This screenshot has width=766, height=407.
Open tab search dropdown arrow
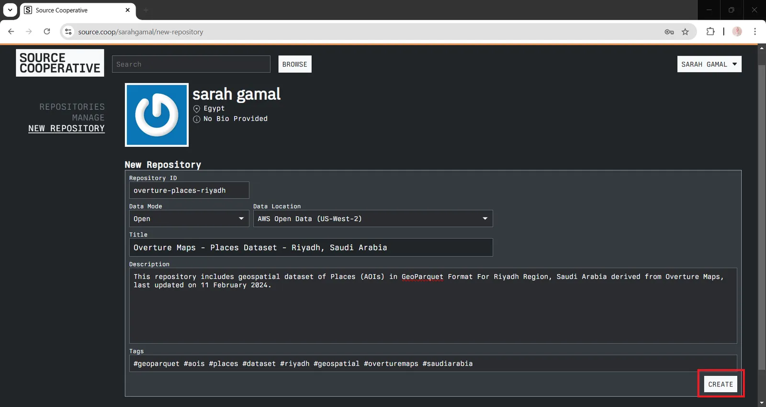point(10,10)
